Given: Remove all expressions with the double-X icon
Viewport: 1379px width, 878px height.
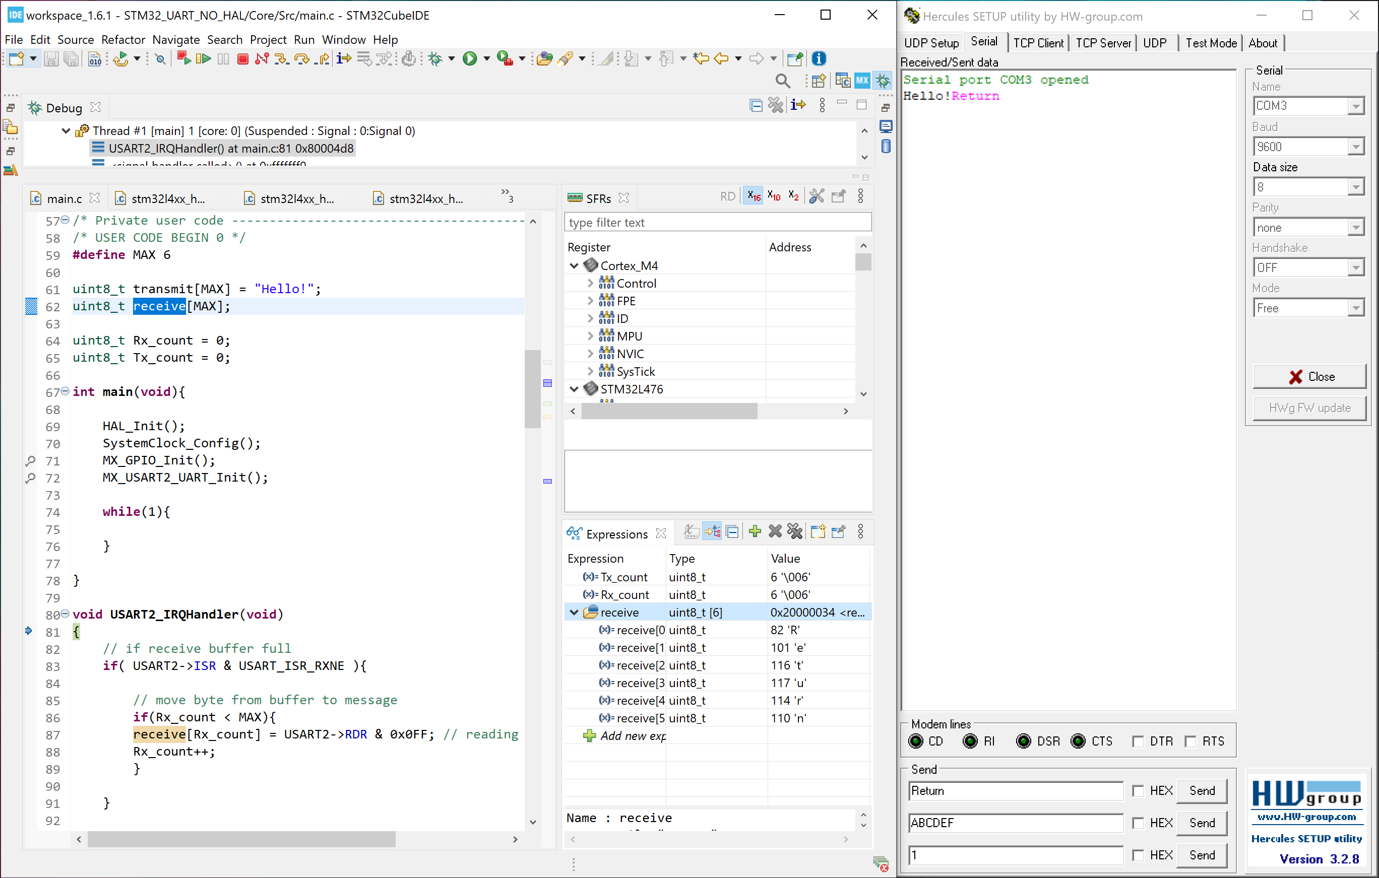Looking at the screenshot, I should [x=795, y=532].
